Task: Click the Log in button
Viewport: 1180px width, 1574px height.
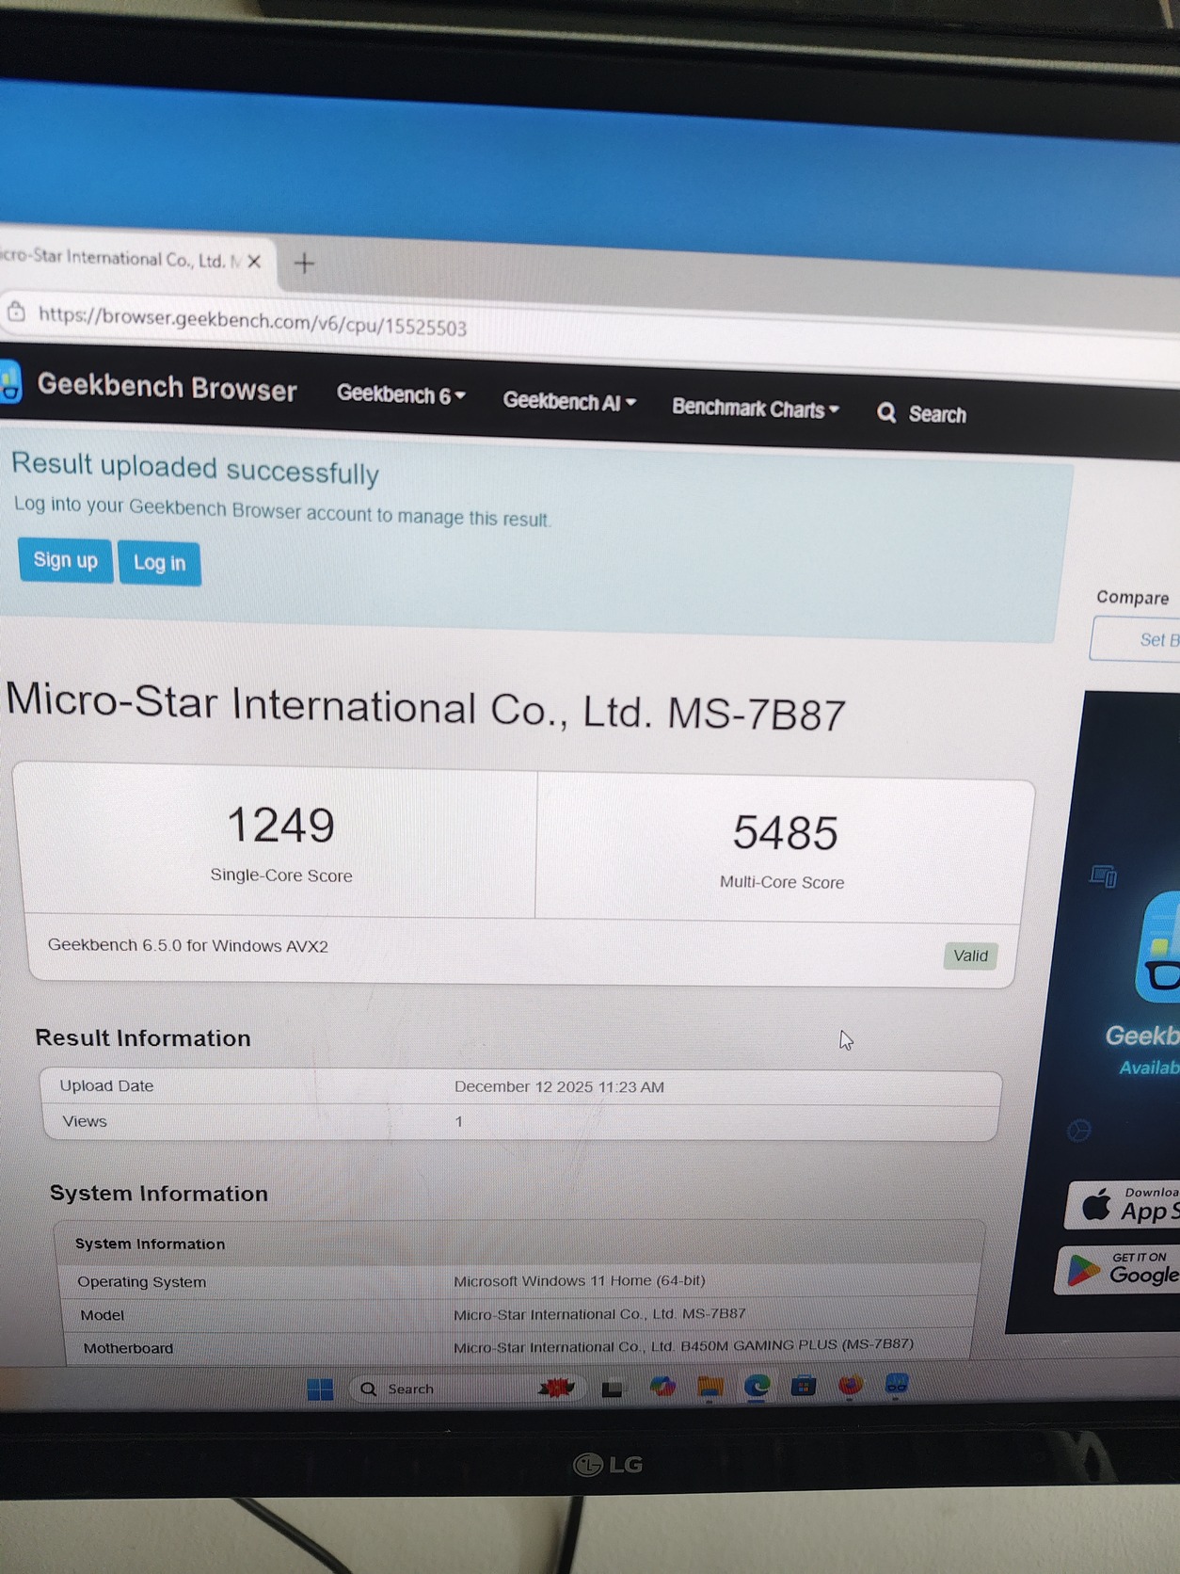Action: (x=159, y=563)
